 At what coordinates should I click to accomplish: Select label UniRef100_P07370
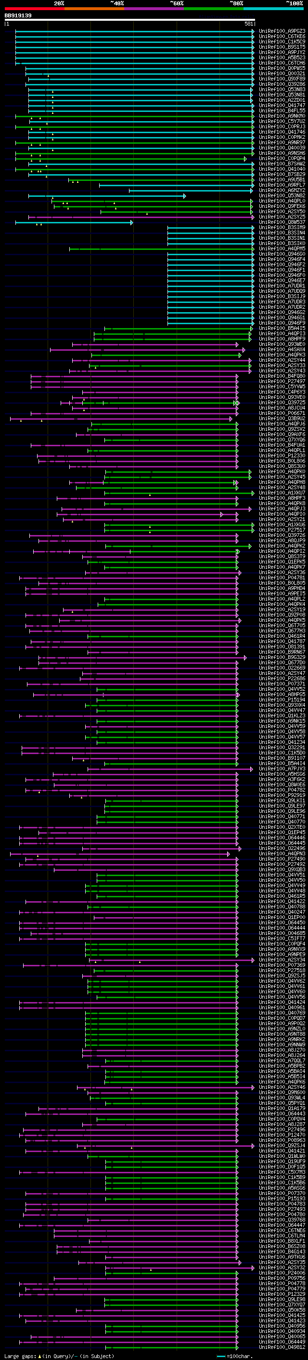(x=282, y=1193)
